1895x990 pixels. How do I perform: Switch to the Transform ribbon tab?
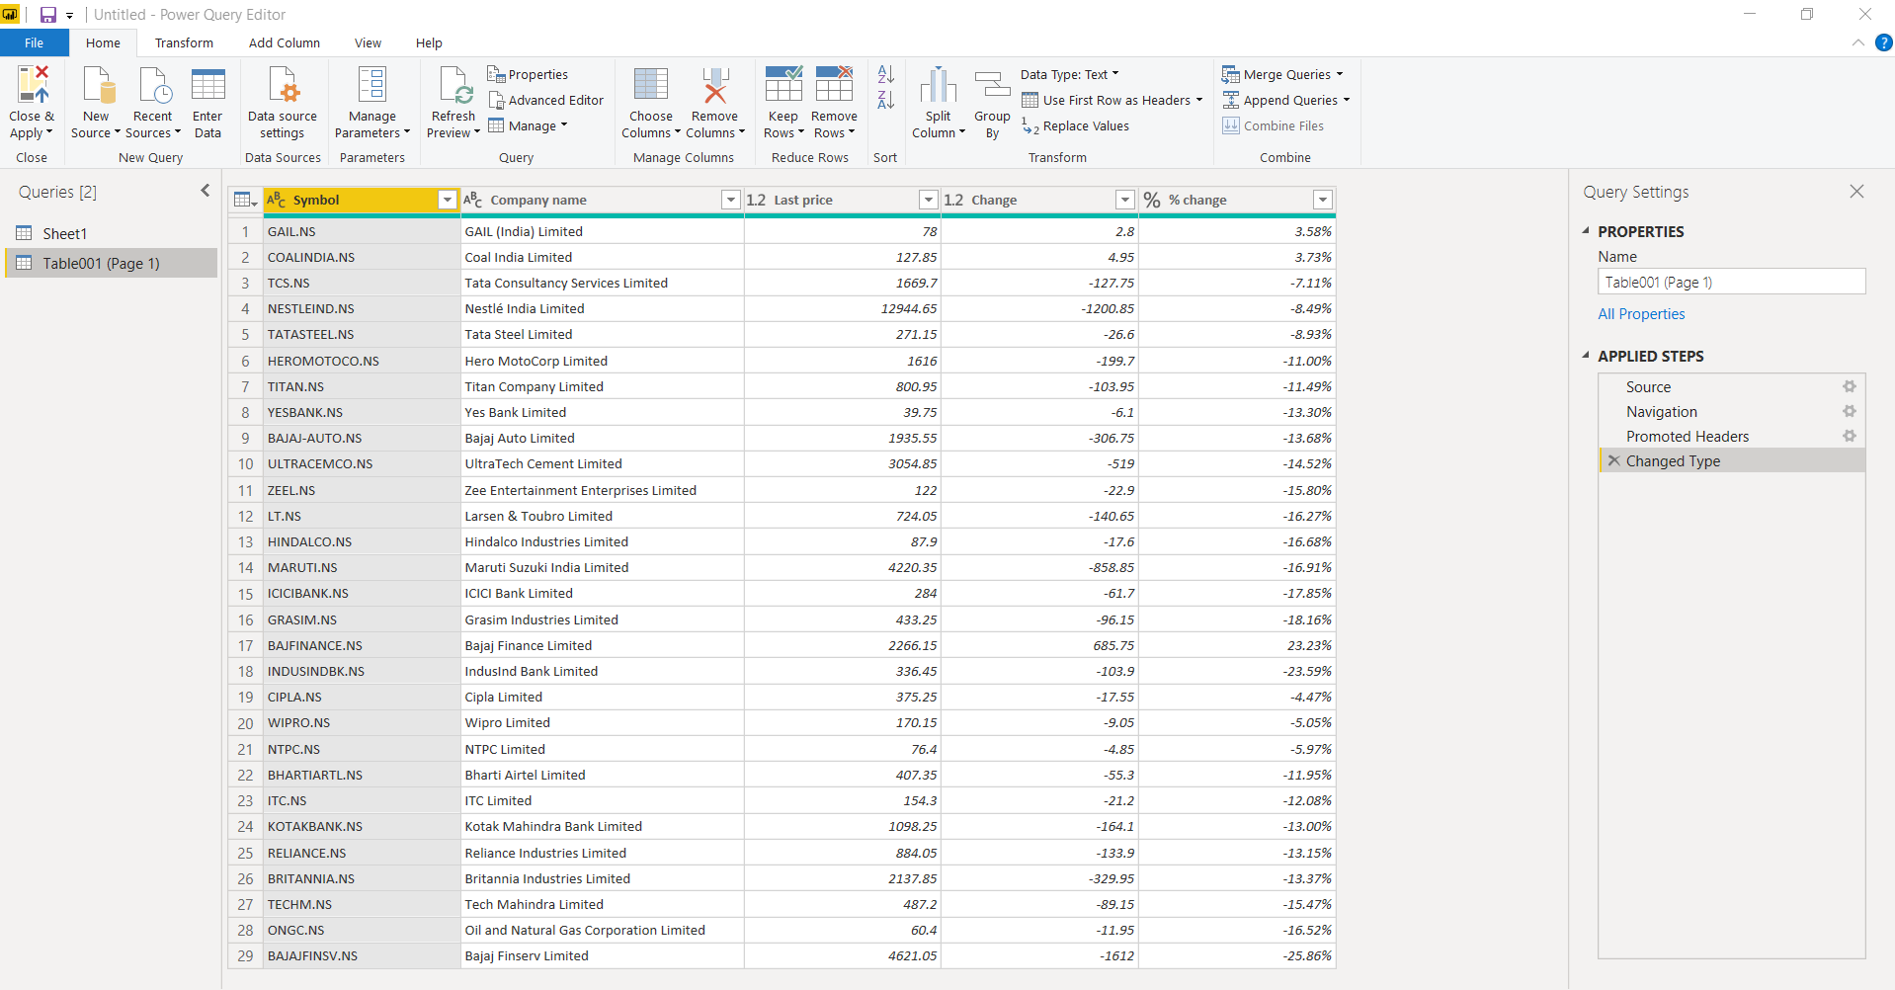(184, 42)
